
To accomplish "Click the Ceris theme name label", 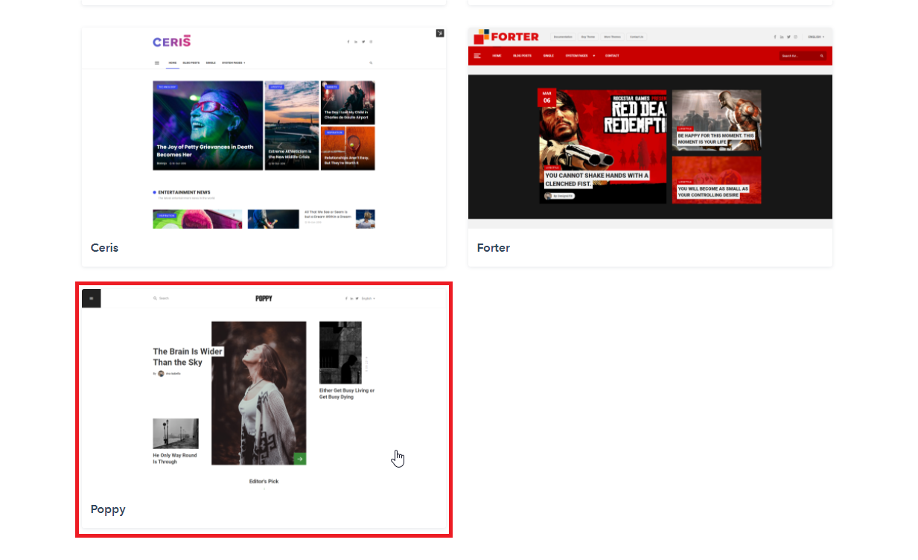I will pos(104,248).
